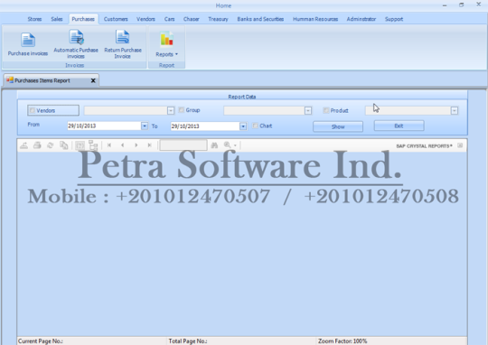Open the Banks and Securities tab
Viewport: 488px width, 345px height.
click(x=260, y=19)
